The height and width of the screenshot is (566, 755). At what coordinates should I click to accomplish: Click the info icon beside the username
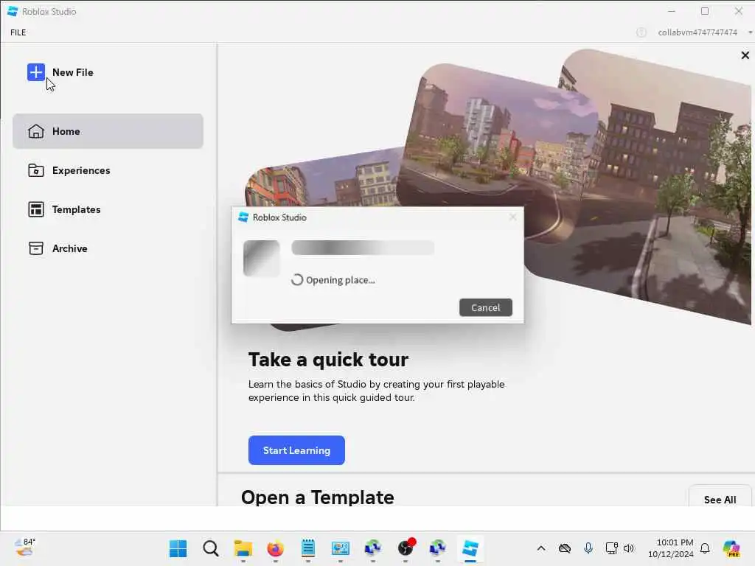point(641,32)
